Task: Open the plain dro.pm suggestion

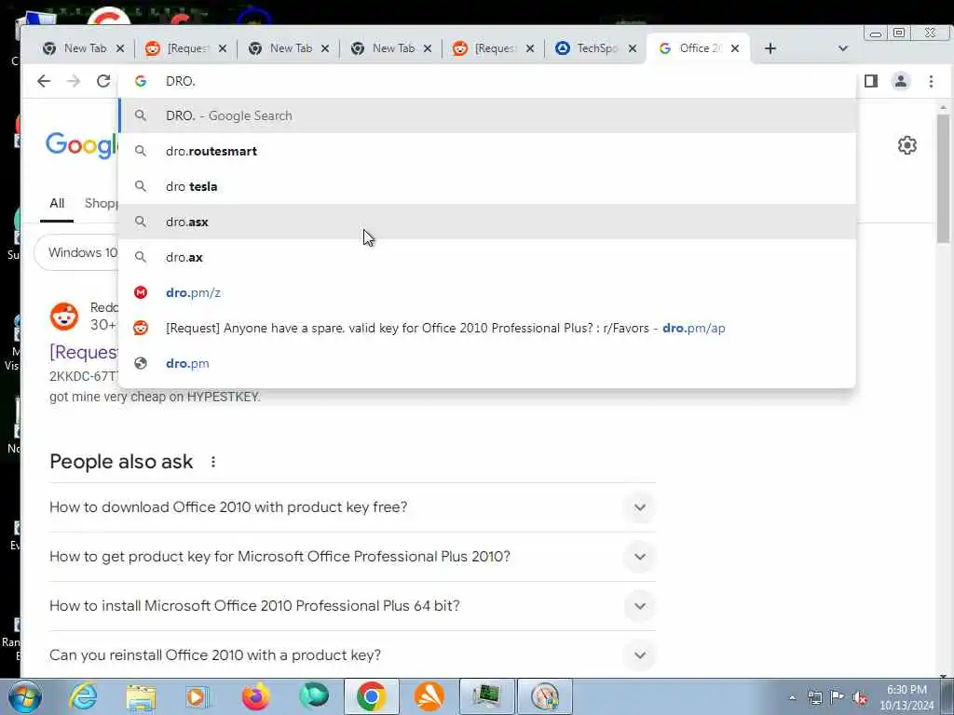Action: click(487, 363)
